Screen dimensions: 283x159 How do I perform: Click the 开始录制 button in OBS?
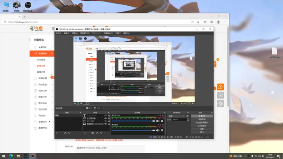point(202,119)
